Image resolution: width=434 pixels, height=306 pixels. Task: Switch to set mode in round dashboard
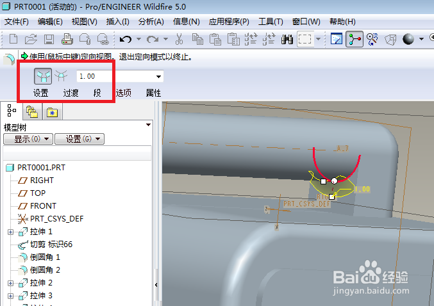[x=43, y=76]
